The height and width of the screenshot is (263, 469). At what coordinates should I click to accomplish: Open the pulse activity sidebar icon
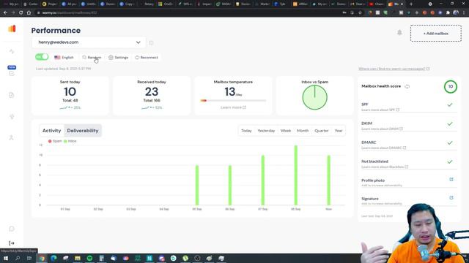(12, 51)
